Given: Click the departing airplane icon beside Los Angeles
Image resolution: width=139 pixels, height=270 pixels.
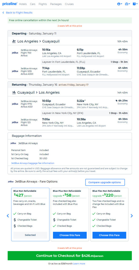Looking at the screenshot, I should coord(14,41).
